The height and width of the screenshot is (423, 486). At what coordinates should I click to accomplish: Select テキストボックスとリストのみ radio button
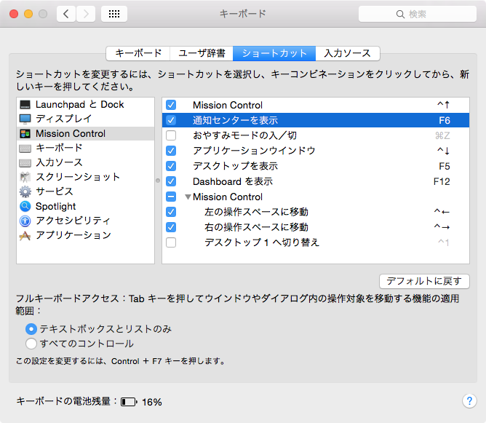[31, 329]
